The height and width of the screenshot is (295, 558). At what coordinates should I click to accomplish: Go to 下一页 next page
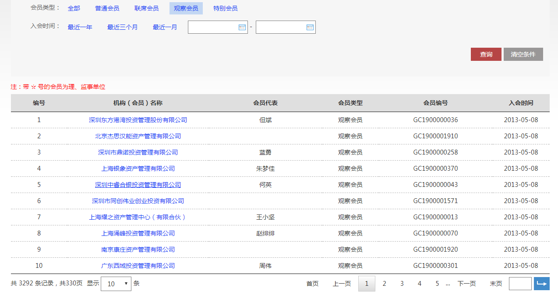tap(467, 284)
